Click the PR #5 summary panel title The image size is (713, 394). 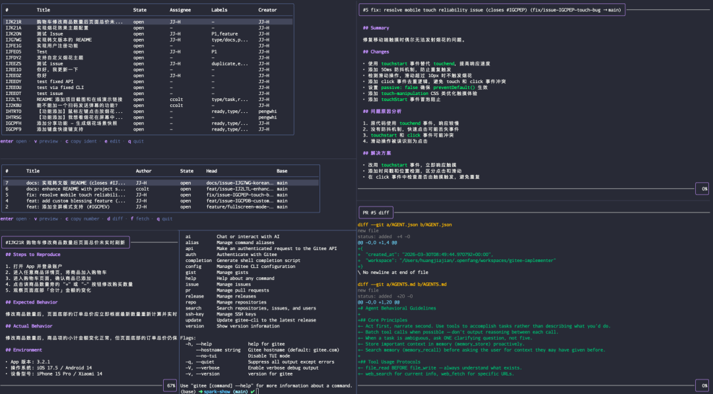(492, 10)
